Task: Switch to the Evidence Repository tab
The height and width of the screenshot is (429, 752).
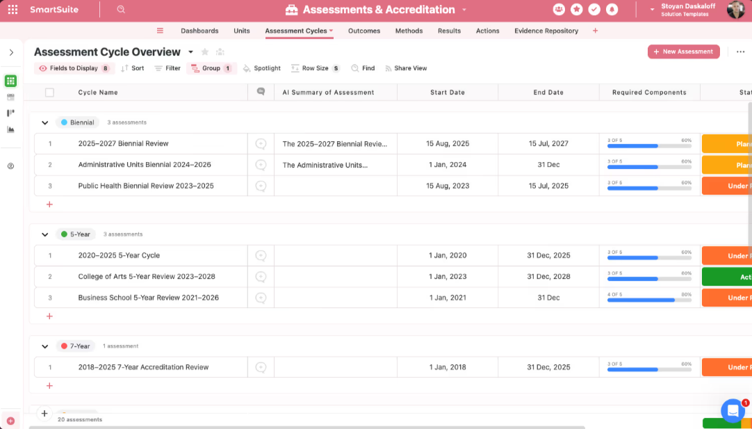Action: click(x=546, y=31)
